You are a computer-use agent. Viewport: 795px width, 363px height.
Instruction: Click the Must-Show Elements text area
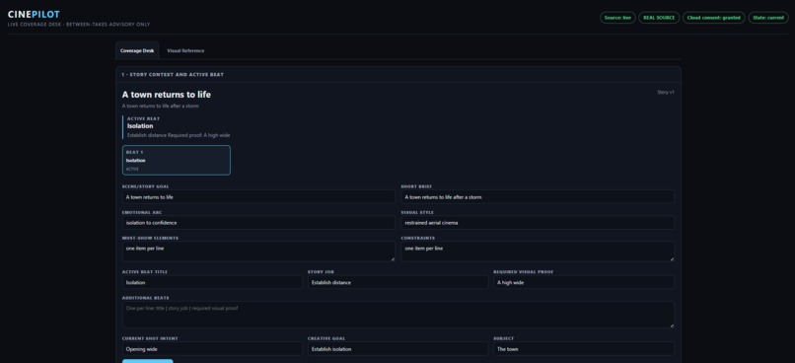(x=258, y=252)
